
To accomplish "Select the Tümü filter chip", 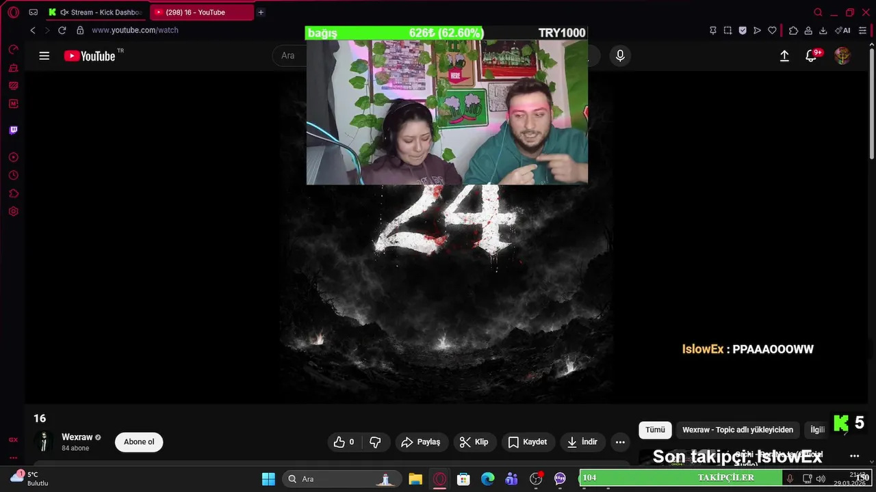I will tap(655, 430).
